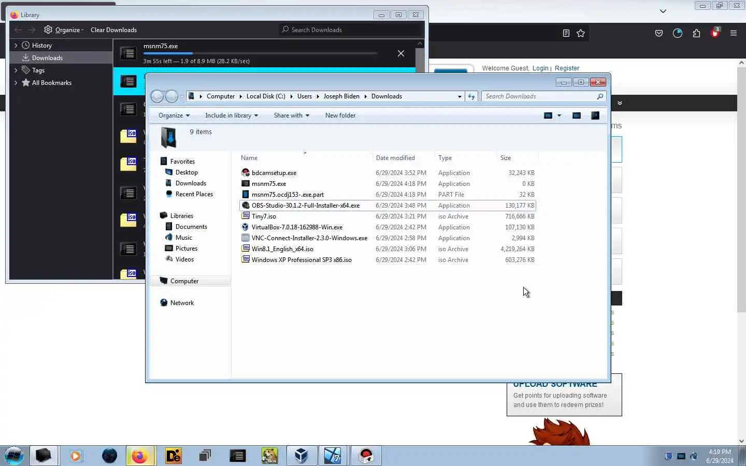
Task: Cancel the msnm75.exe download in Library
Action: pyautogui.click(x=400, y=53)
